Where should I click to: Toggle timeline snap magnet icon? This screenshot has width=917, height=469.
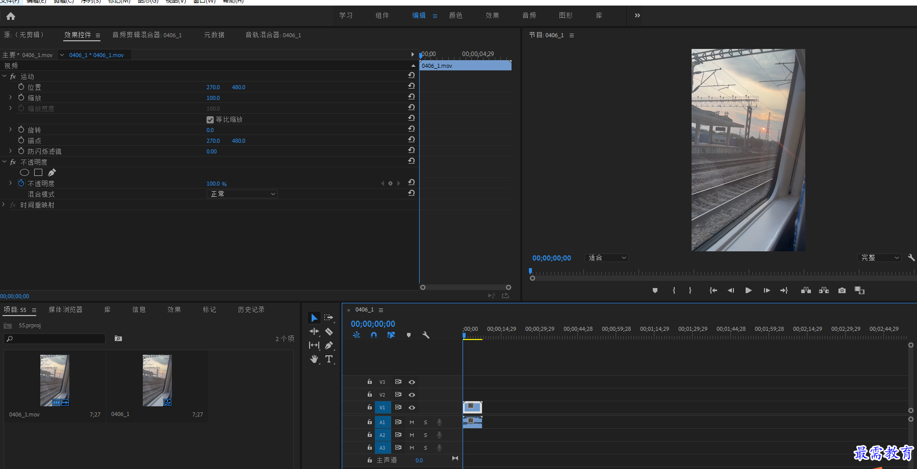click(374, 335)
